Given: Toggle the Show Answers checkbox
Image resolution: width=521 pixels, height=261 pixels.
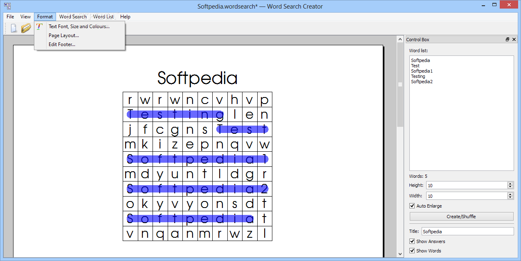Looking at the screenshot, I should tap(412, 241).
